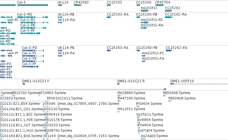Click the Cul-3-PF protein feature

[30, 67]
